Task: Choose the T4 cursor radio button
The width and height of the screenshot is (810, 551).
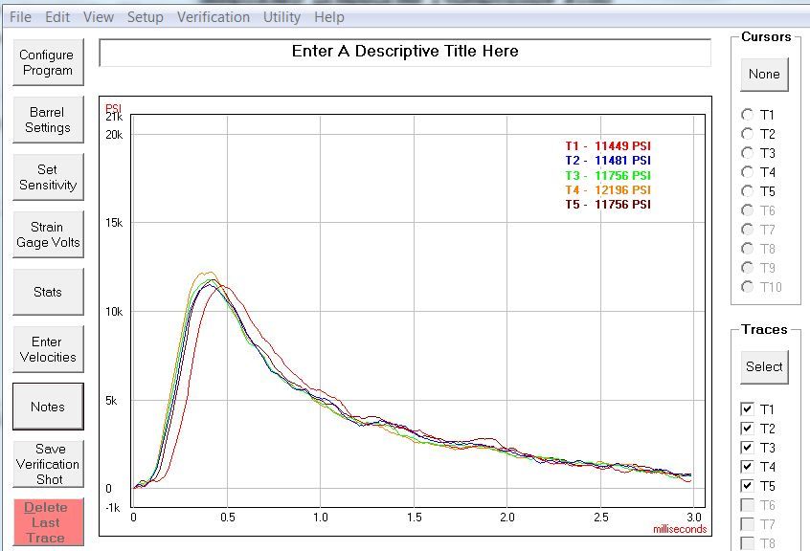Action: coord(747,172)
